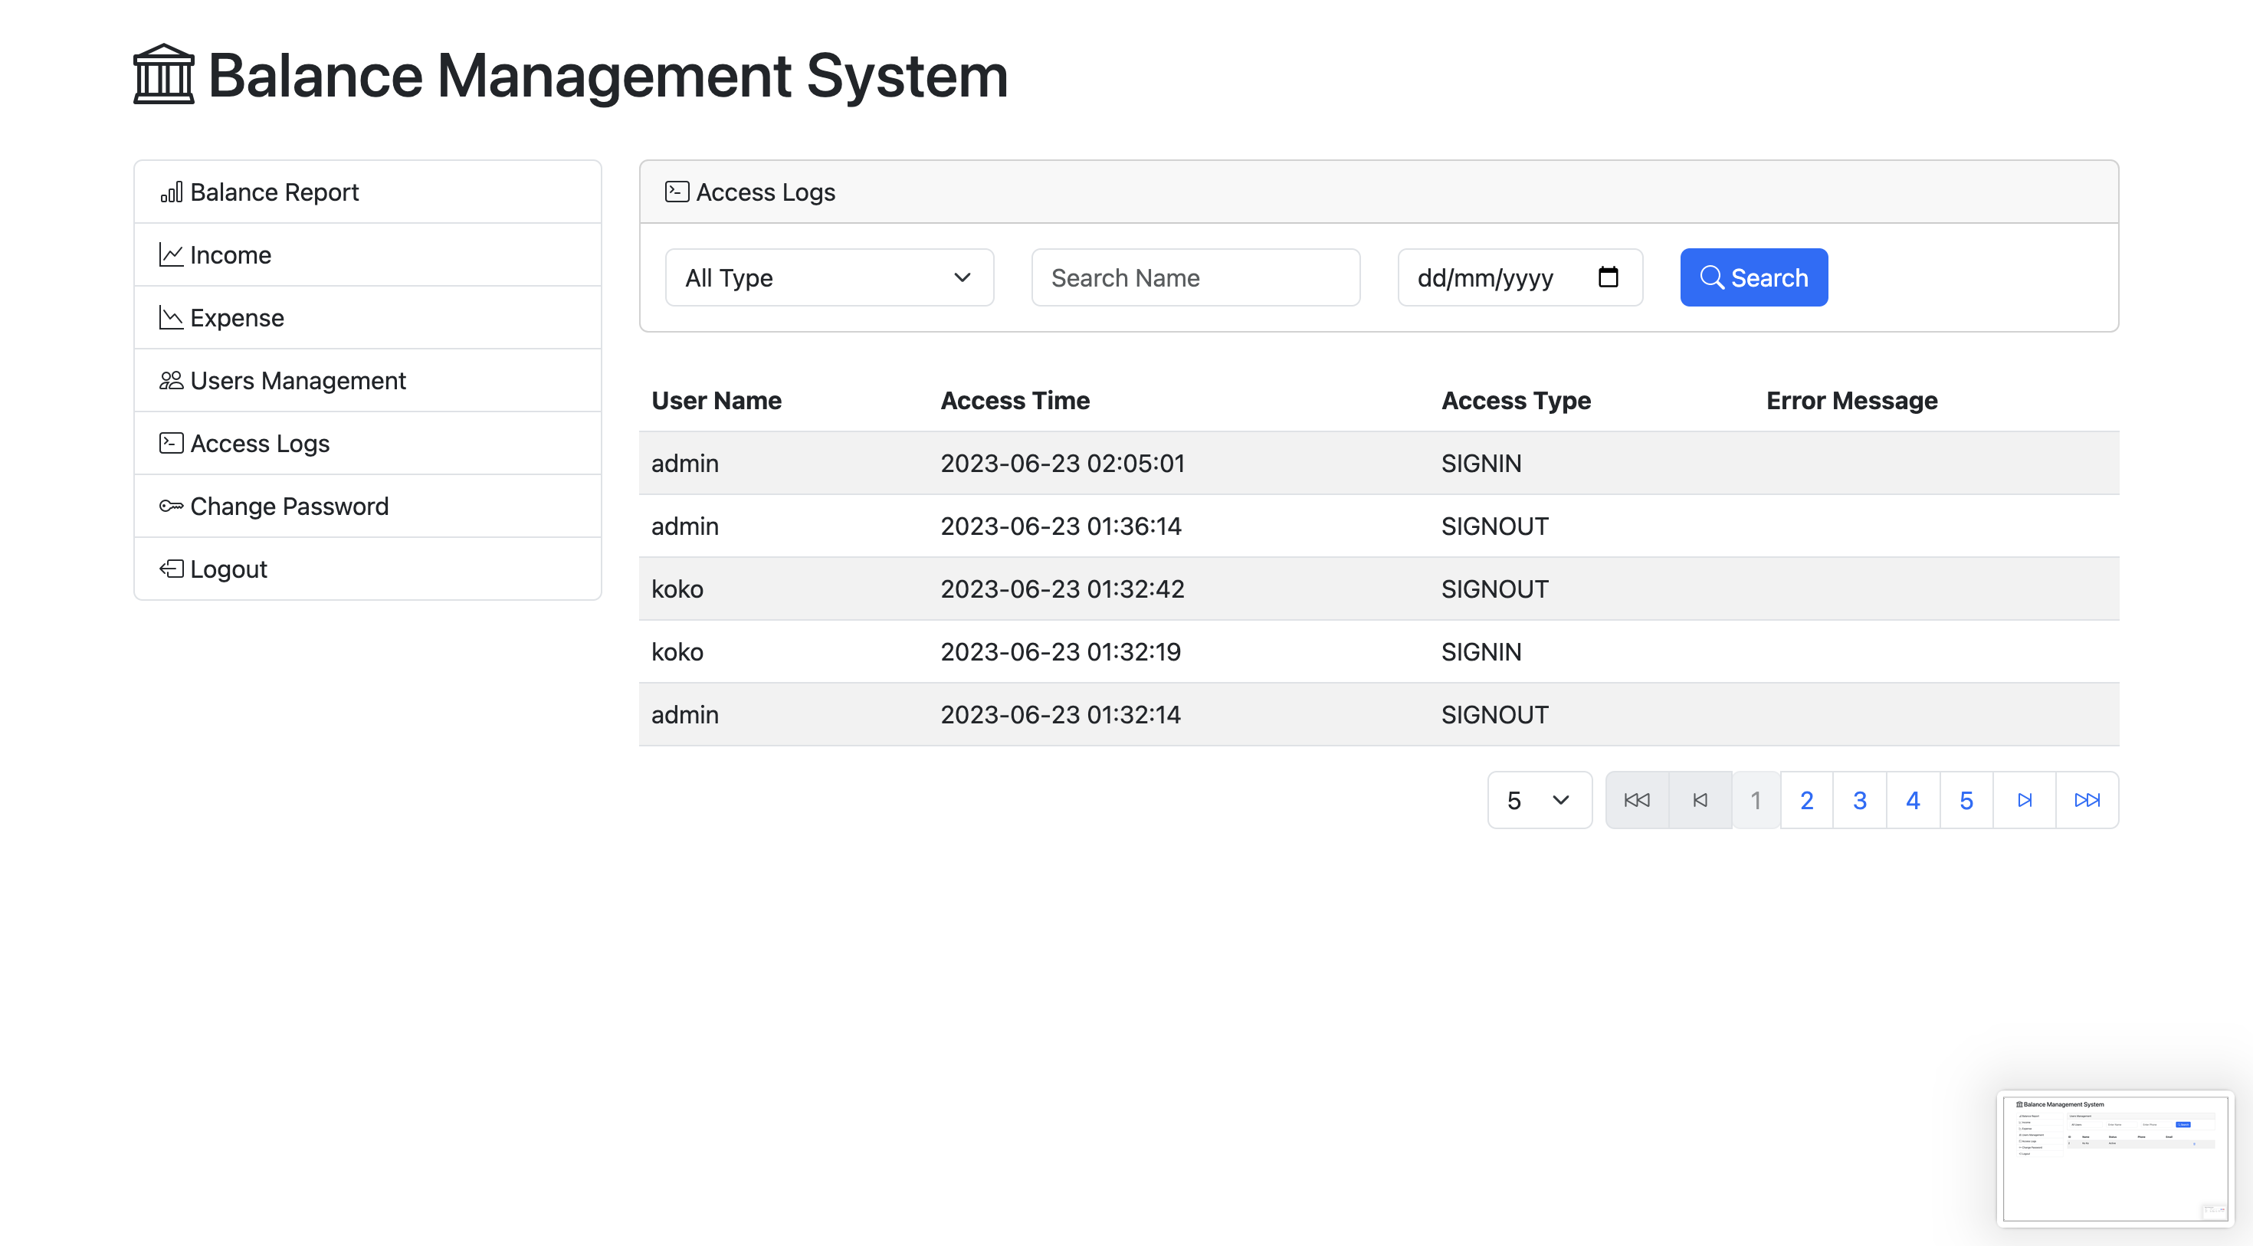
Task: Click SIGNIN in the 02:05:01 row
Action: point(1481,464)
